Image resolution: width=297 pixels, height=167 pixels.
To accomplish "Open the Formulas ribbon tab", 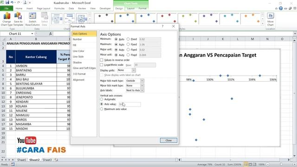I will pos(59,8).
